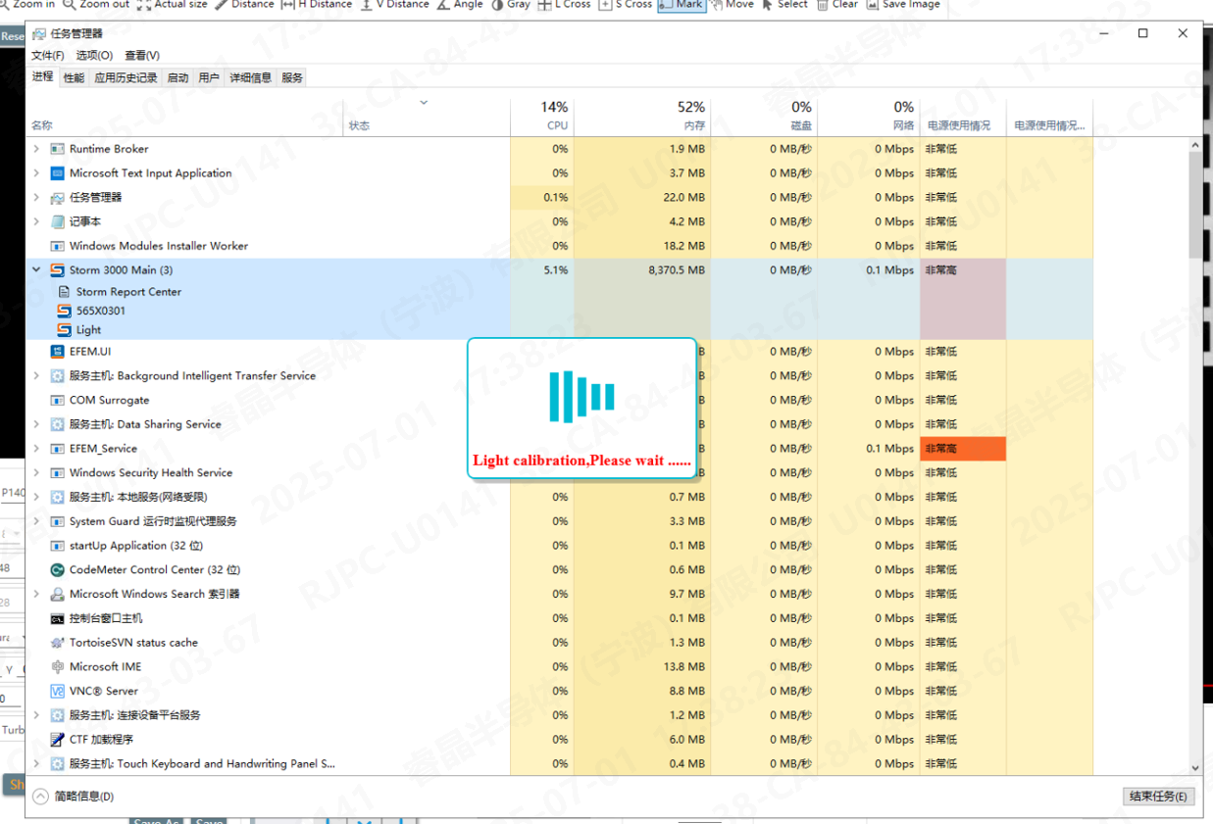
Task: Open the 选项(O) menu
Action: (94, 56)
